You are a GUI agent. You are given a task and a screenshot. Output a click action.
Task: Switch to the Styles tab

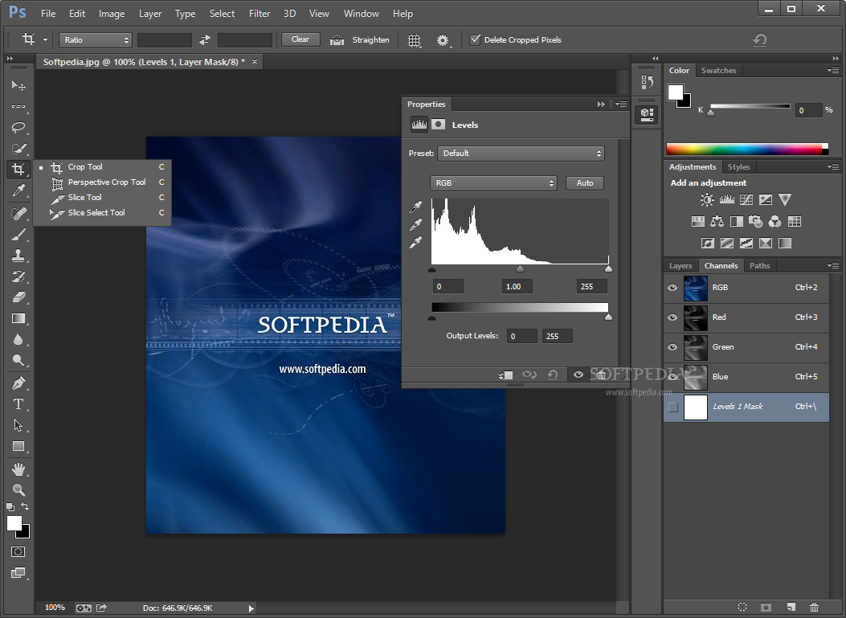click(738, 167)
